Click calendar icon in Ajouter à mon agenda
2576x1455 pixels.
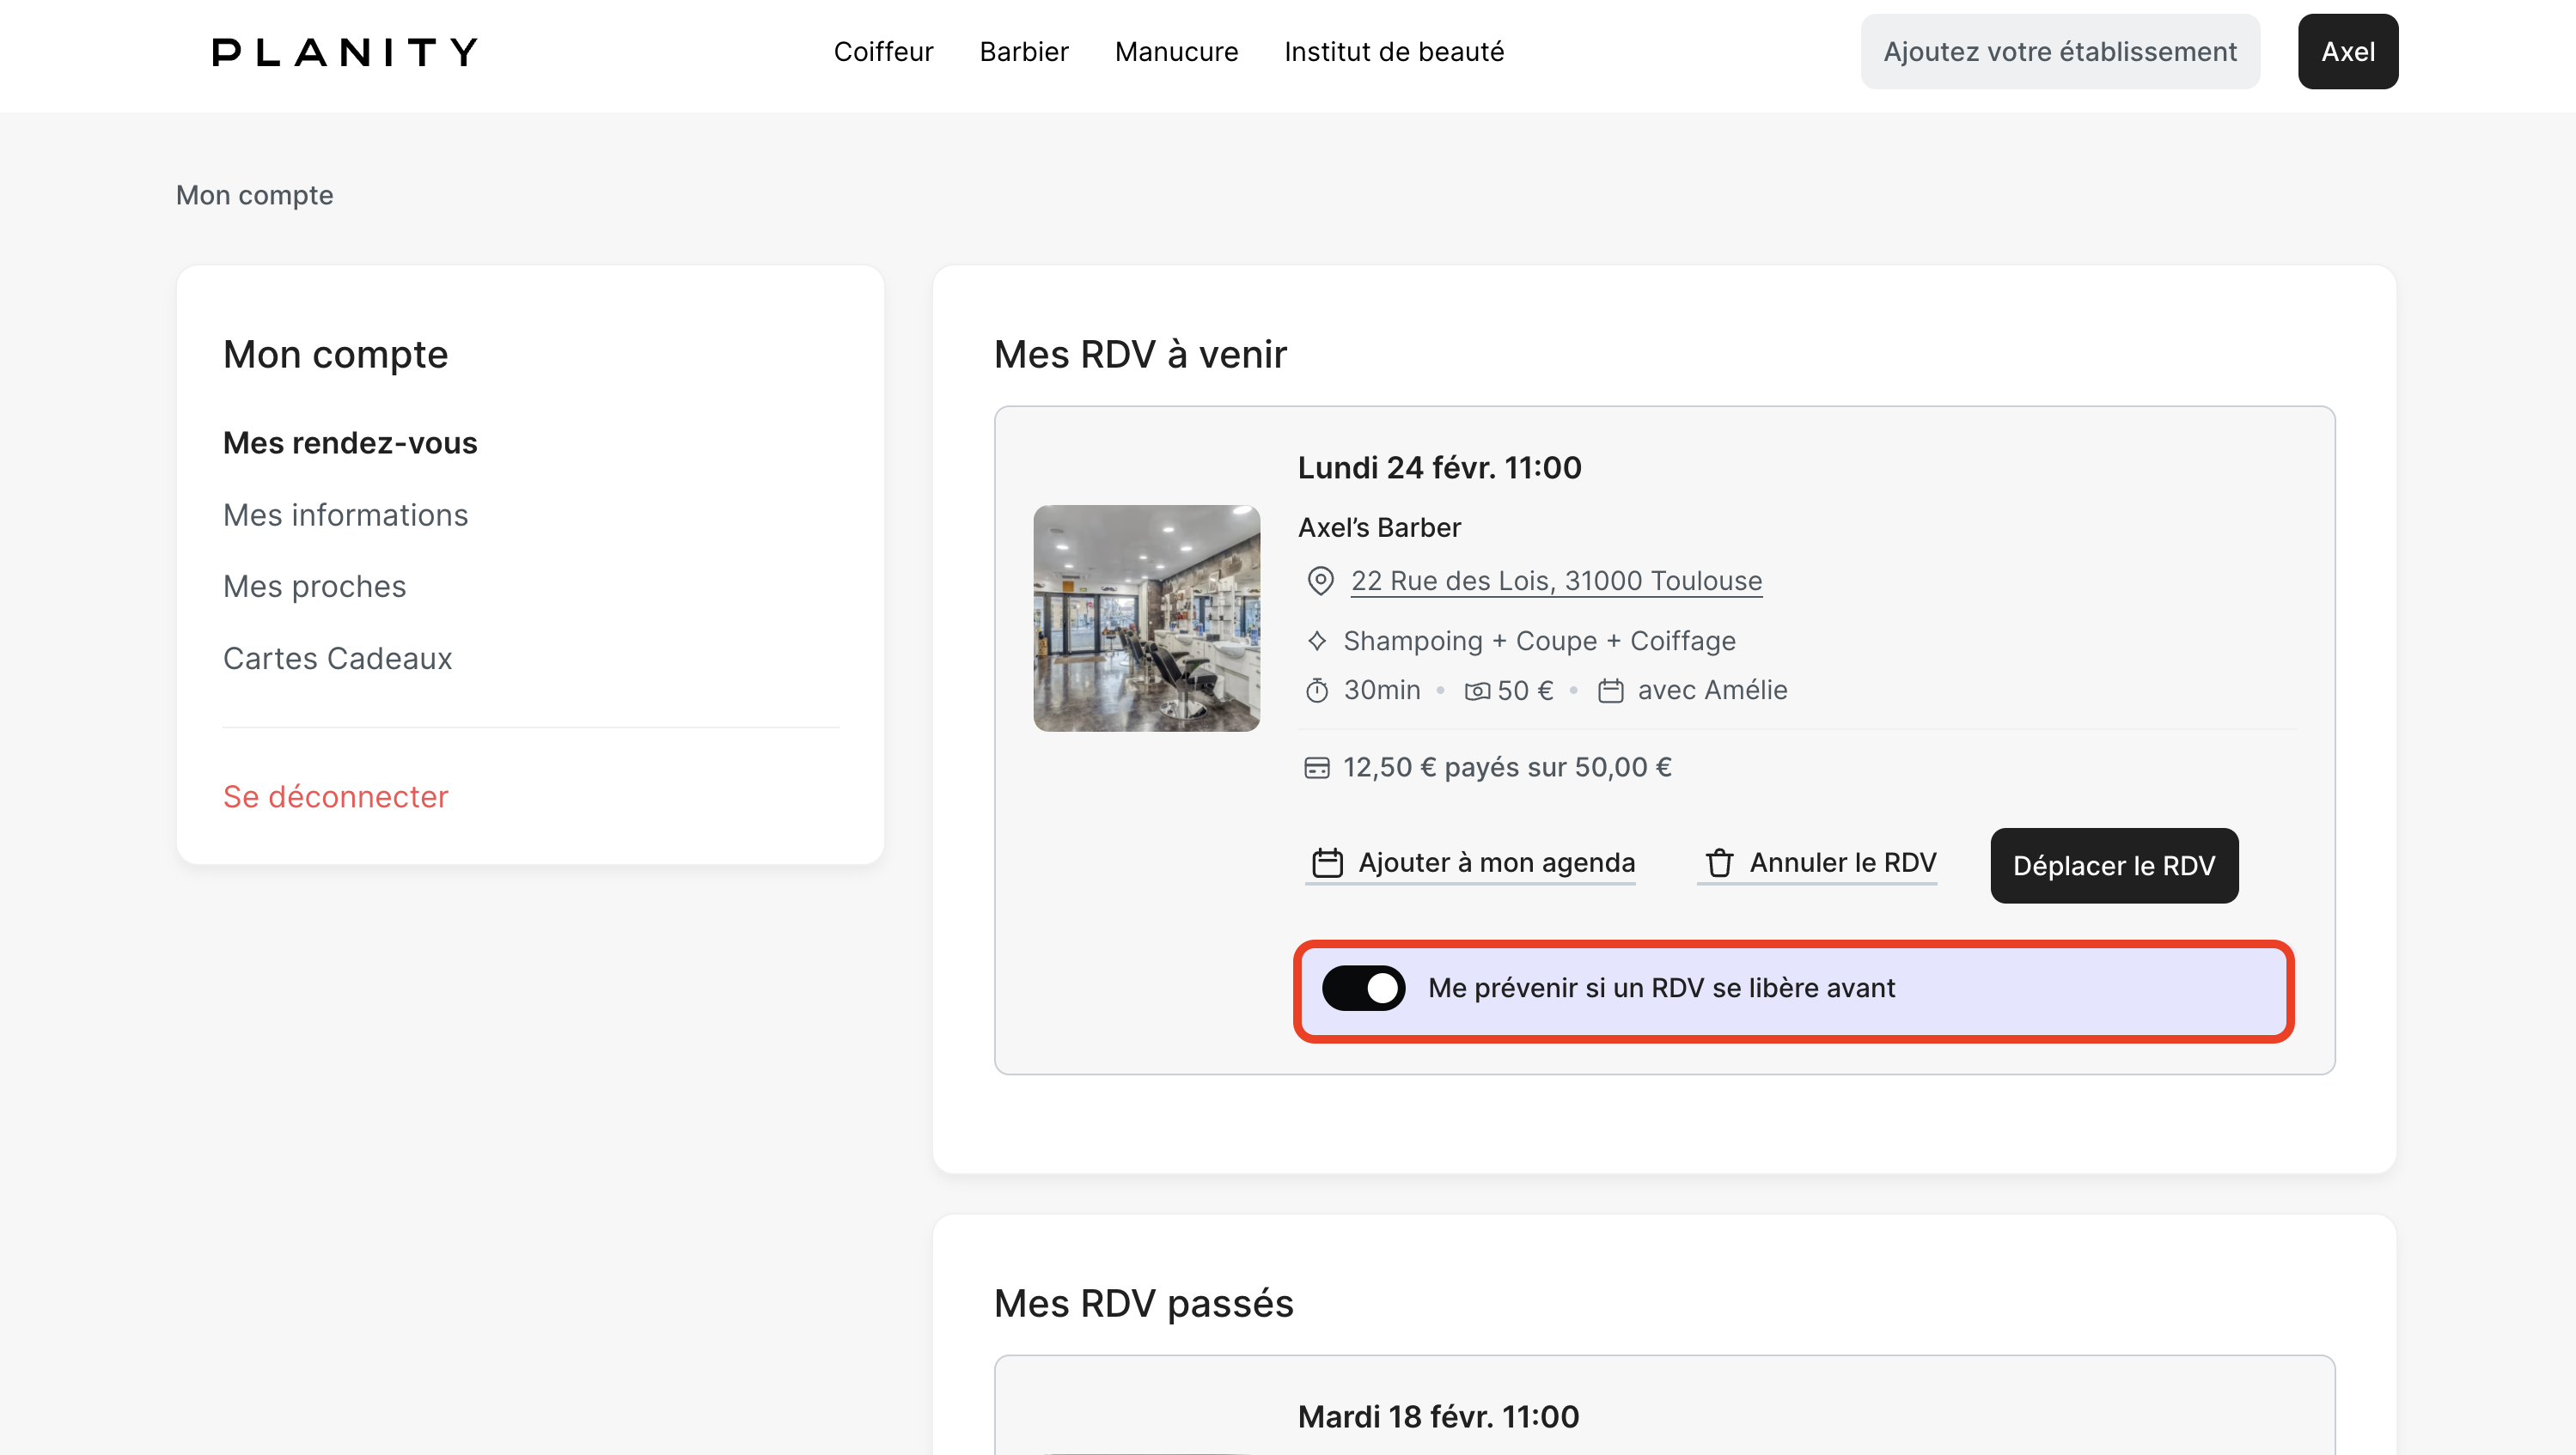[x=1327, y=862]
